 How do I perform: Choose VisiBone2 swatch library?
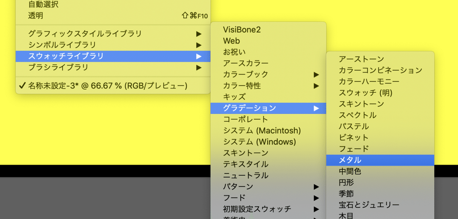[268, 29]
